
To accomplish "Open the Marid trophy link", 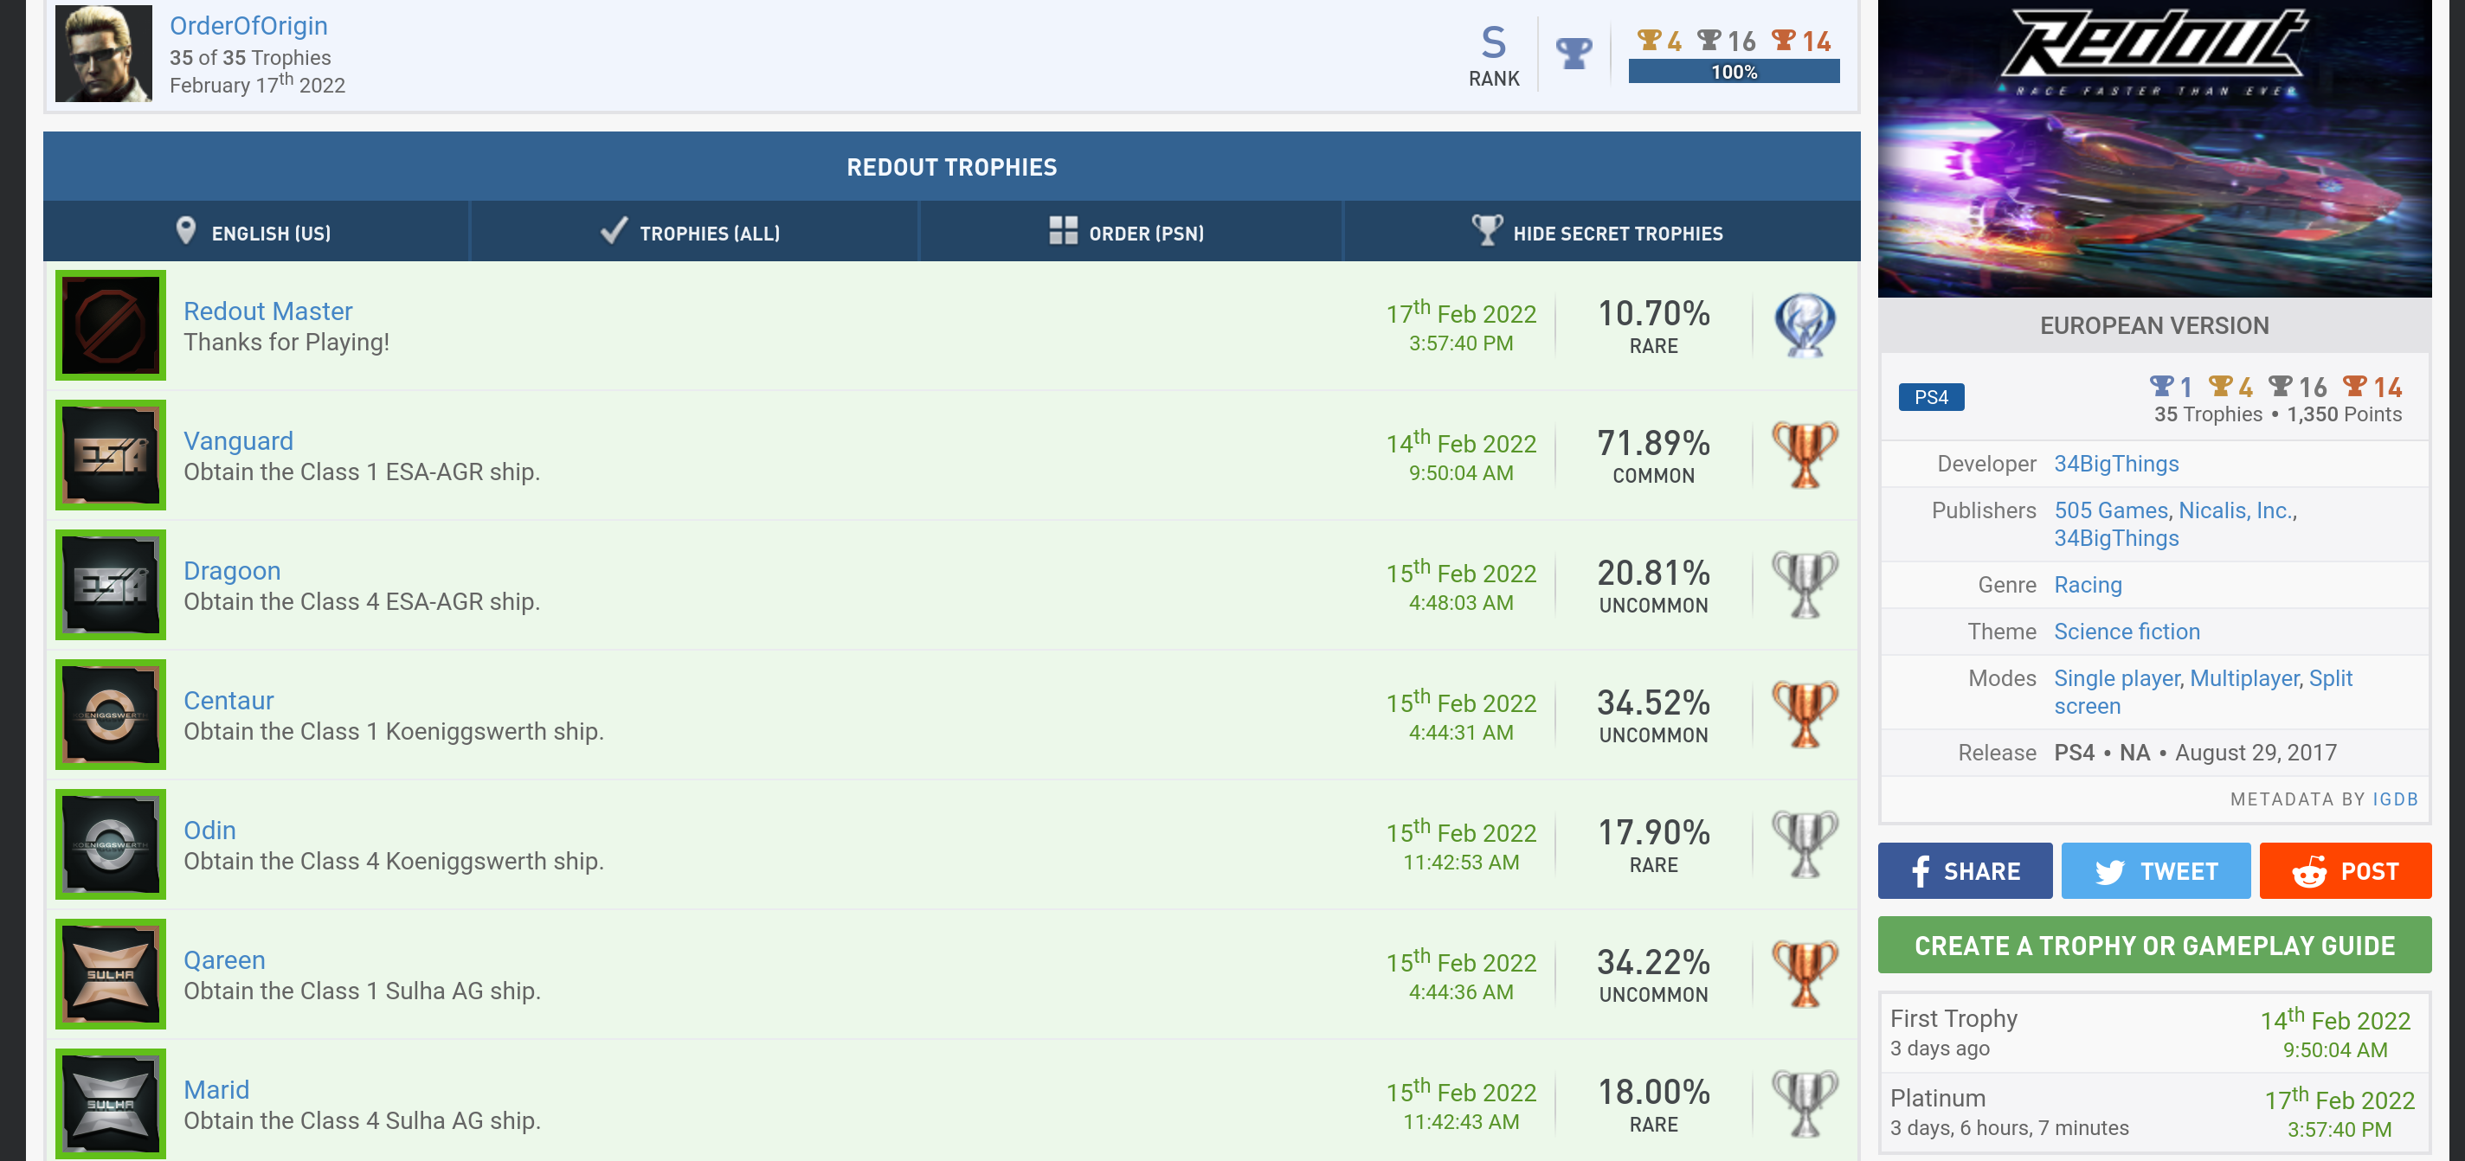I will pyautogui.click(x=216, y=1090).
